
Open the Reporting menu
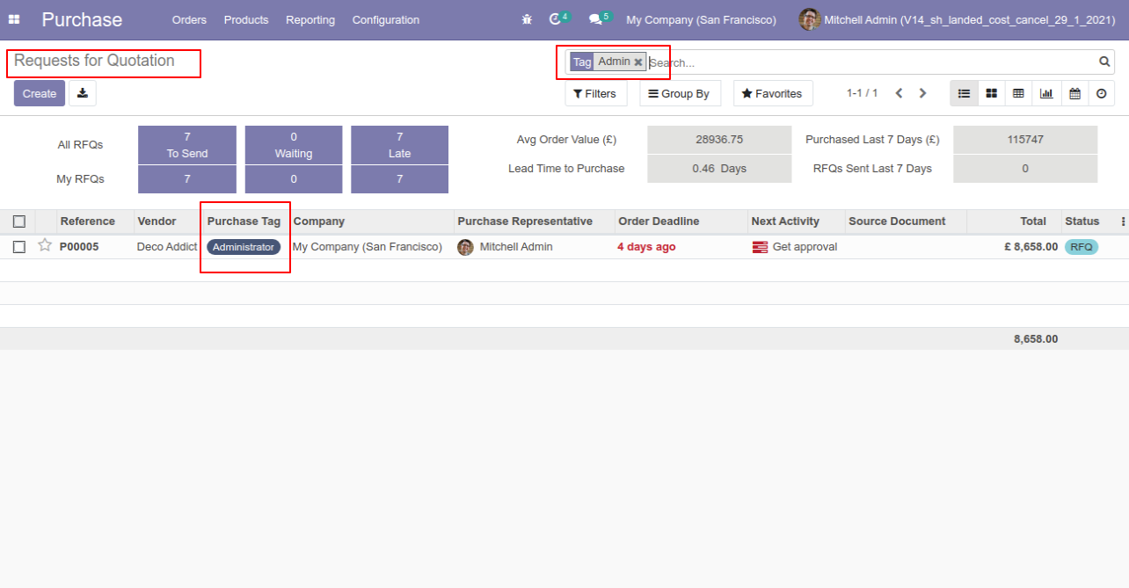[x=310, y=19]
